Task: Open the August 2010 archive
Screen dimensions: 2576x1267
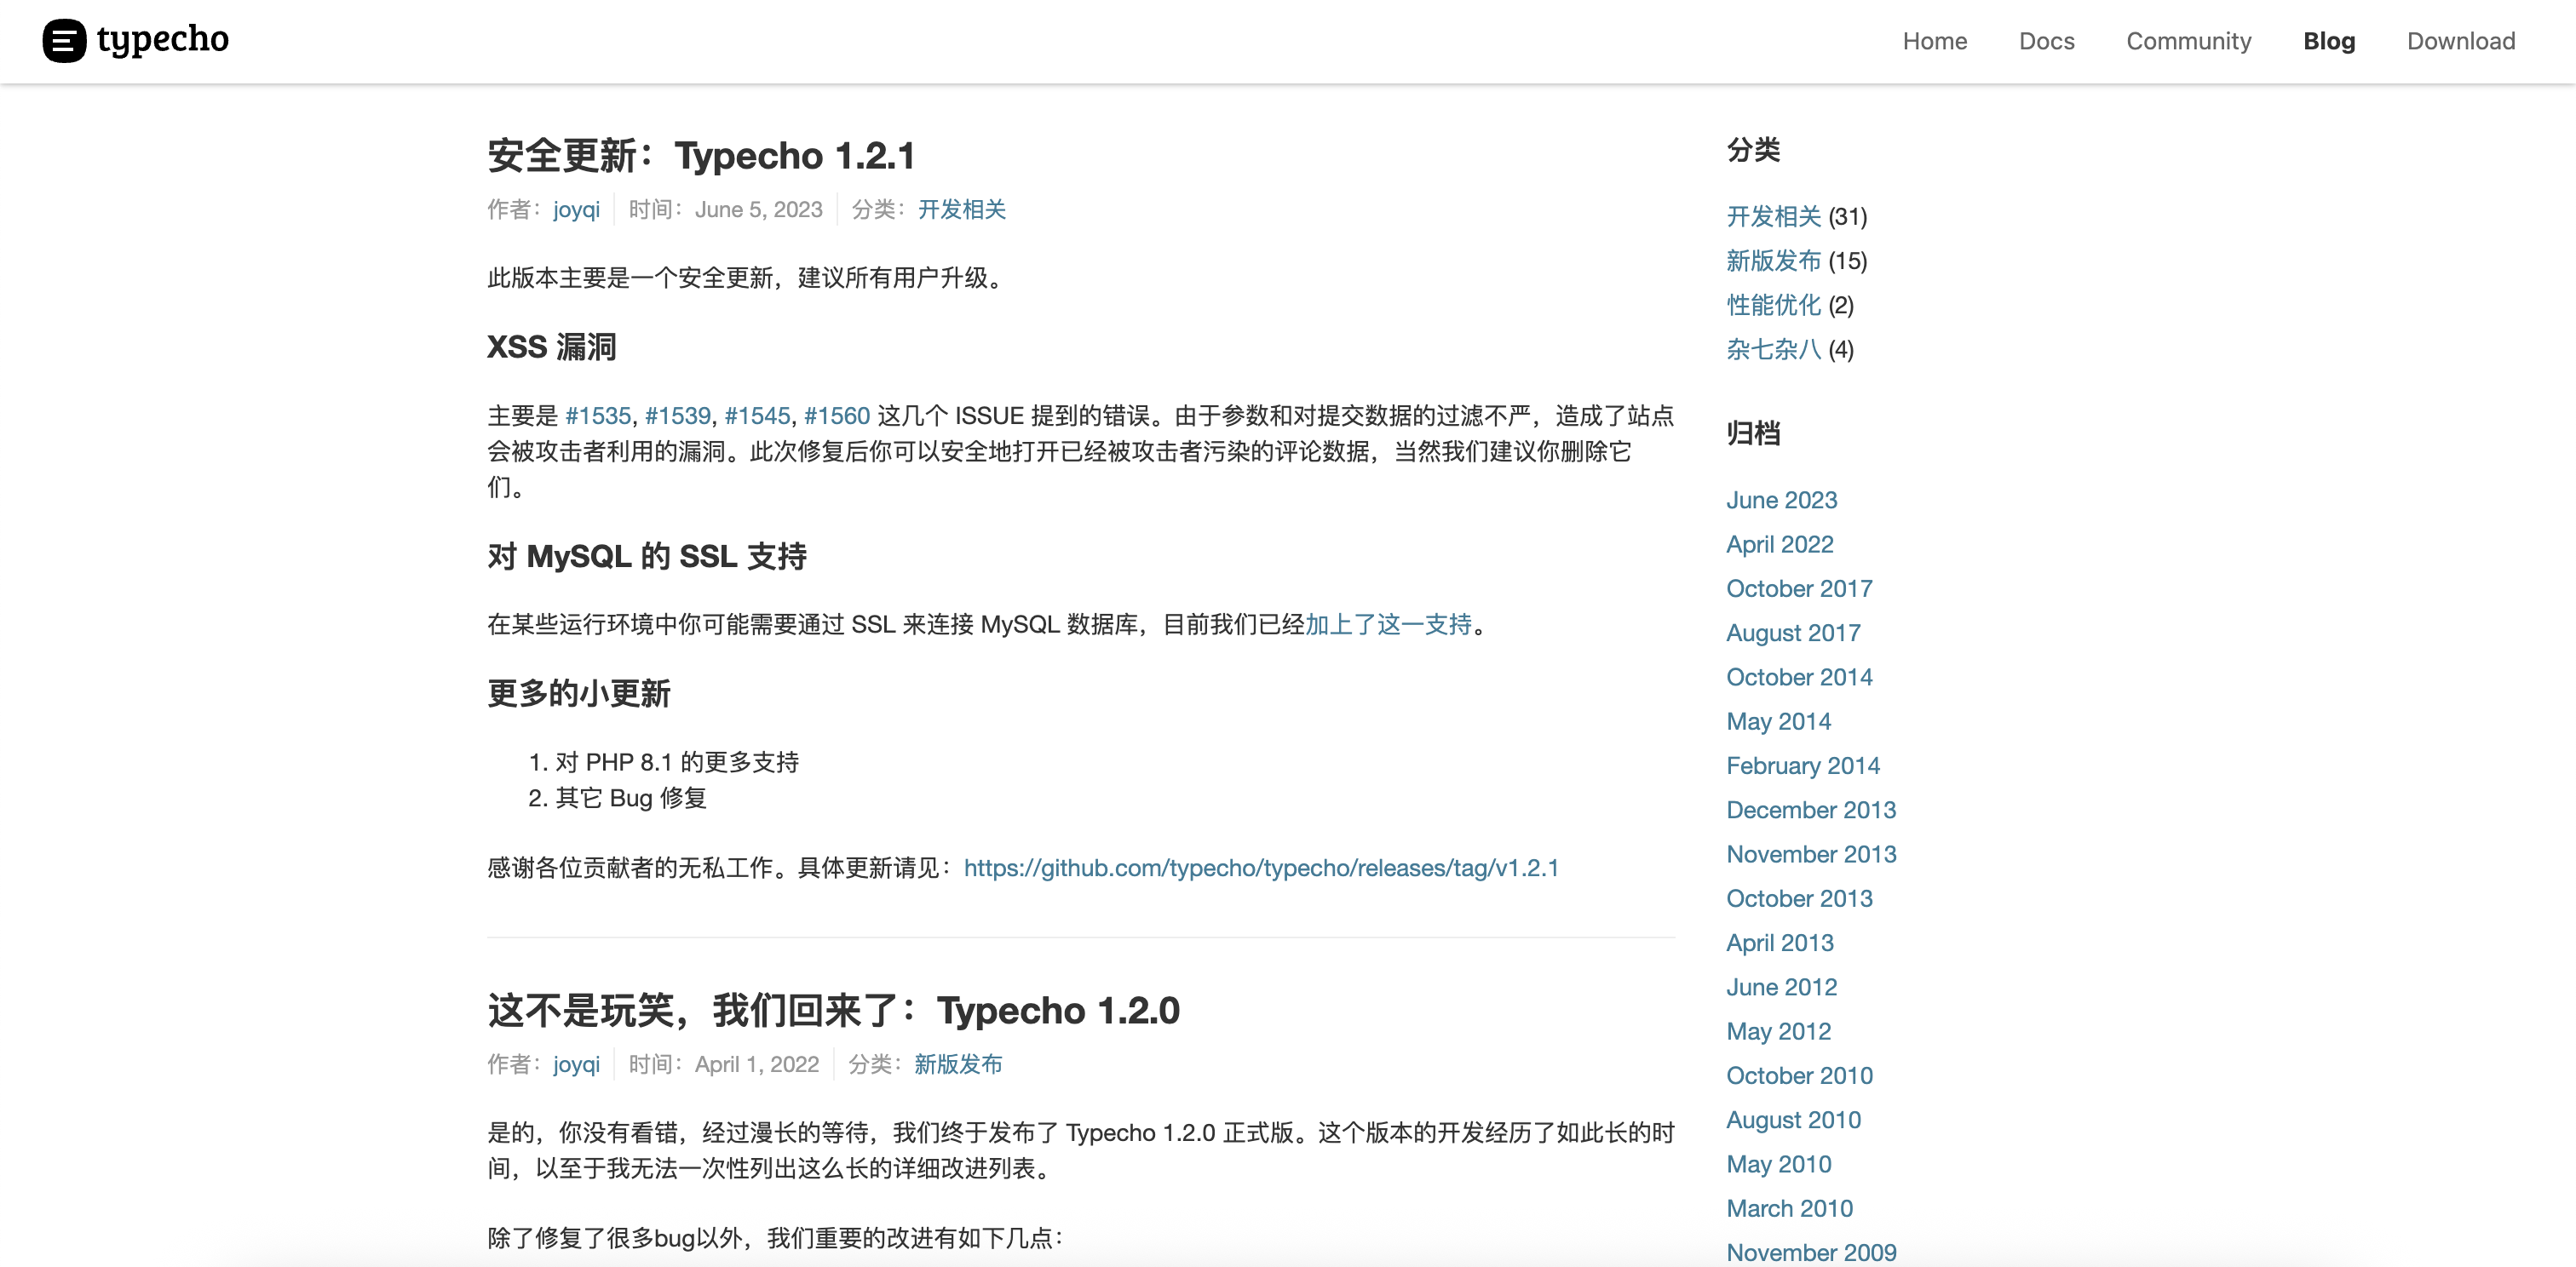Action: [1793, 1120]
